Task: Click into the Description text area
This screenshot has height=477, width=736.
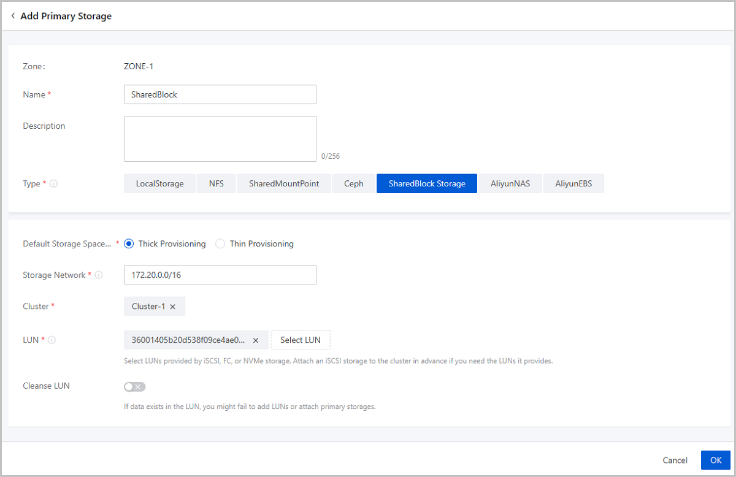Action: click(x=220, y=139)
